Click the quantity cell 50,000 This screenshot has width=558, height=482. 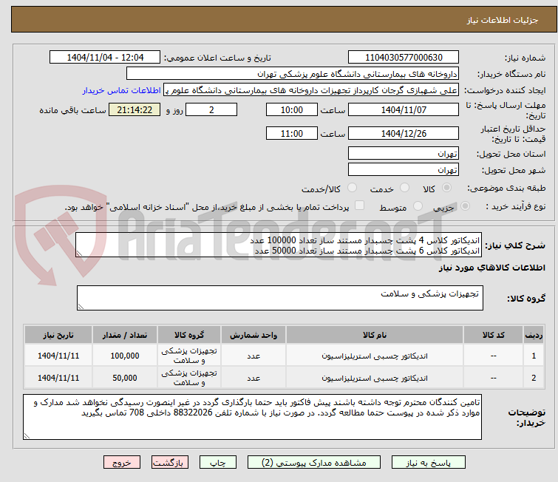tap(125, 378)
